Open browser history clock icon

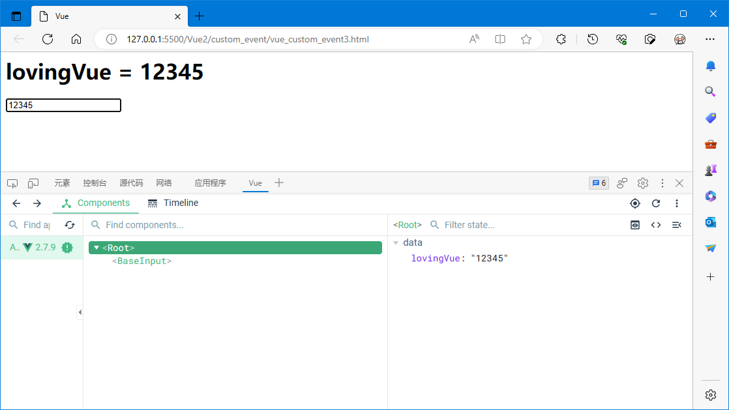coord(592,39)
